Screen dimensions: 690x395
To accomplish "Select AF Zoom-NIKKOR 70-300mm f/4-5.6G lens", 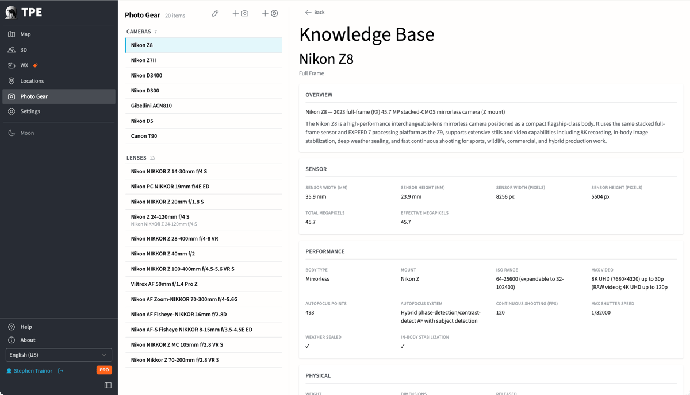I will tap(204, 299).
